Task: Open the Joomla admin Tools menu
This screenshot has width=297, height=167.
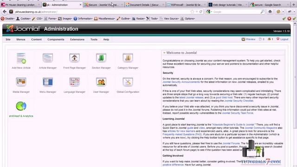Action: pos(94,39)
